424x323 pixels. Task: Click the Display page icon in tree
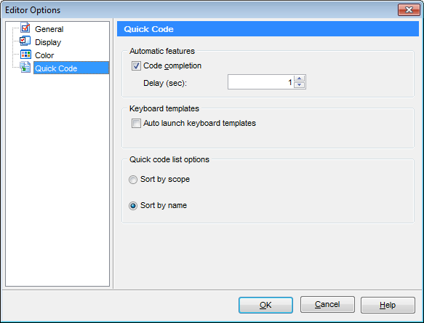point(25,41)
